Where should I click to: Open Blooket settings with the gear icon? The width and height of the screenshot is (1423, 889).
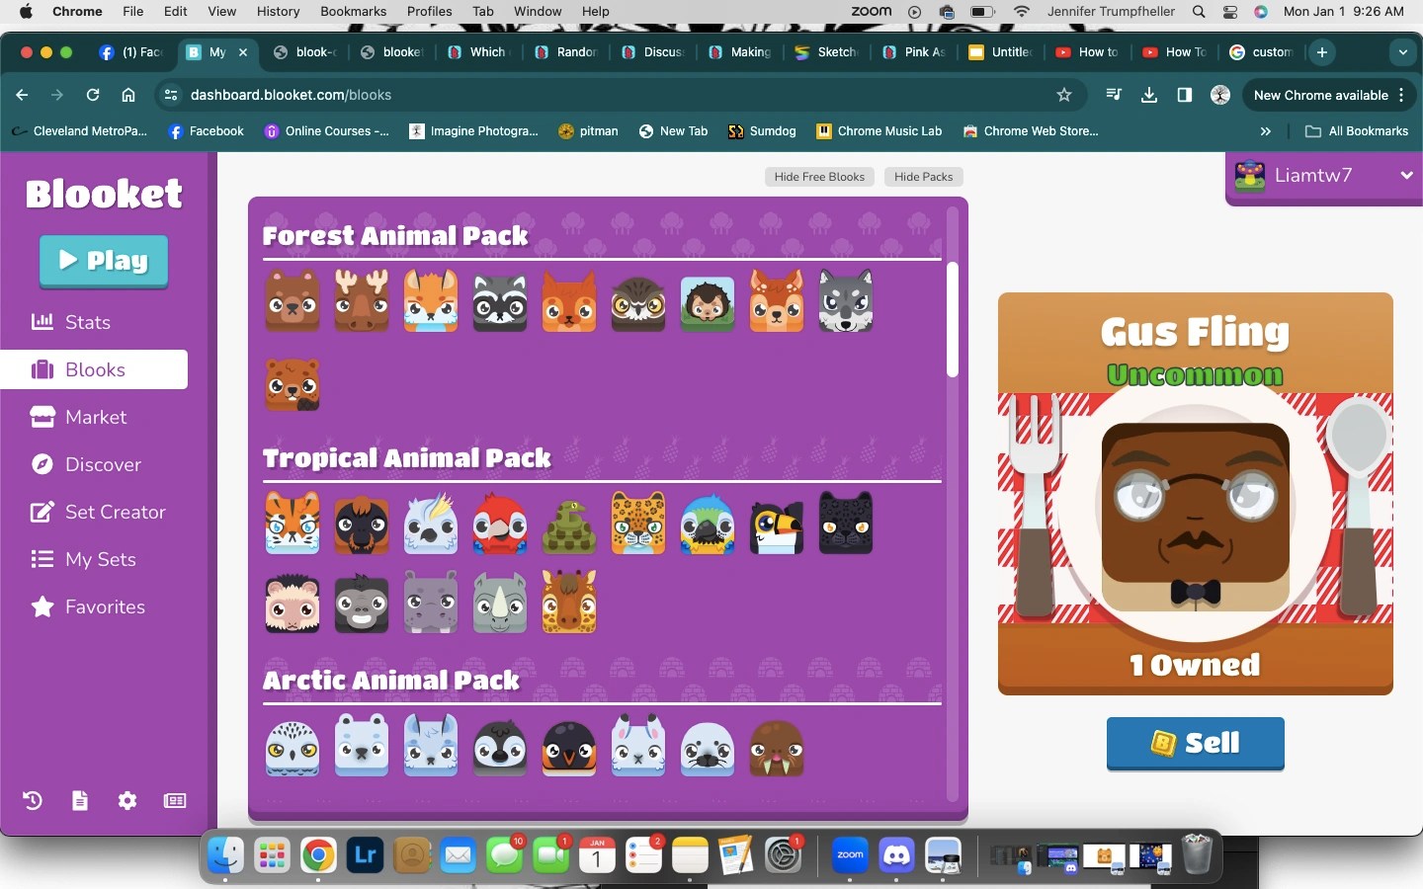[x=126, y=801]
